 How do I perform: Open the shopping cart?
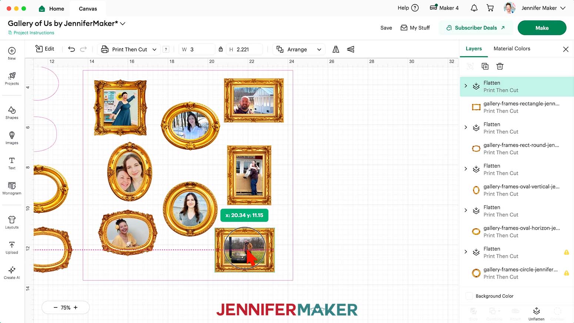point(490,8)
